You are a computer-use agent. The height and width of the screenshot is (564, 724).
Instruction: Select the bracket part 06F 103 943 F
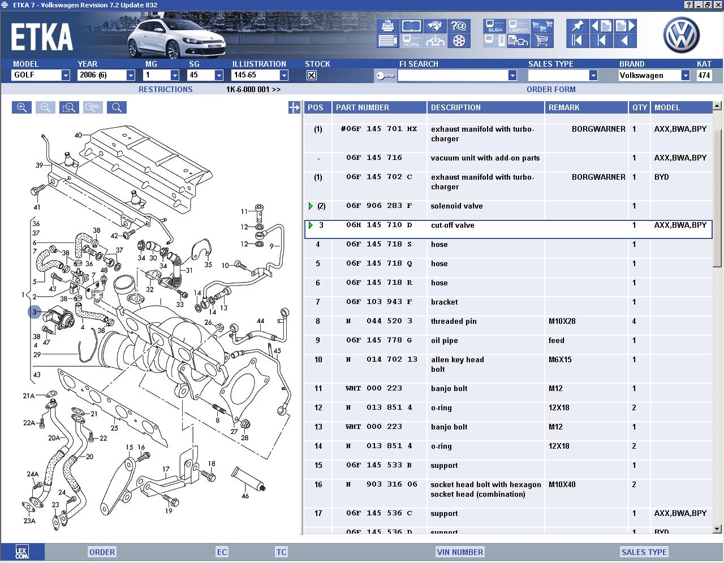pyautogui.click(x=508, y=306)
